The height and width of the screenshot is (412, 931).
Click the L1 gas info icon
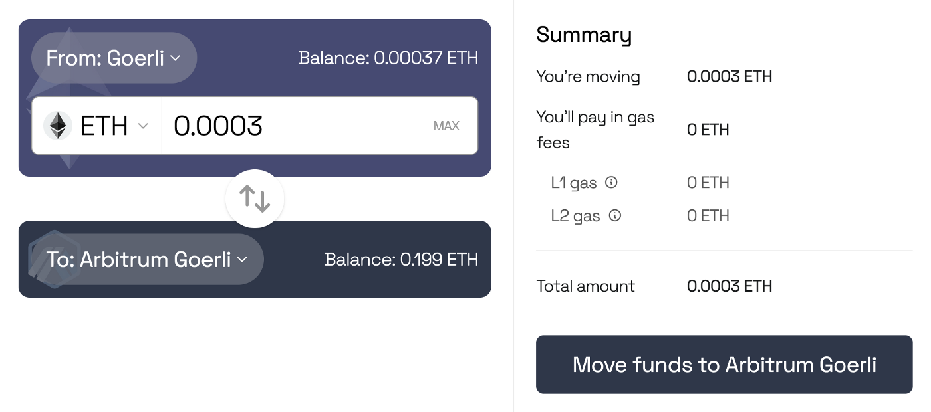(611, 182)
